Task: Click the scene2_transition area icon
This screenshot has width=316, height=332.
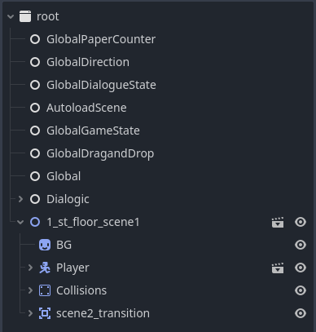Action: point(45,313)
